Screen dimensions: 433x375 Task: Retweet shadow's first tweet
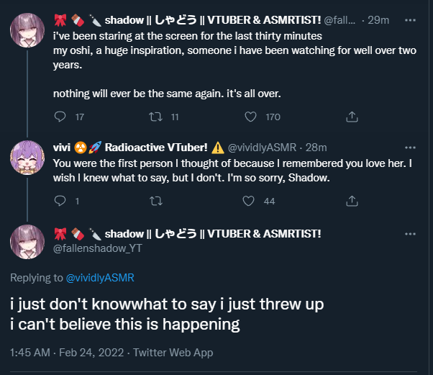(155, 116)
